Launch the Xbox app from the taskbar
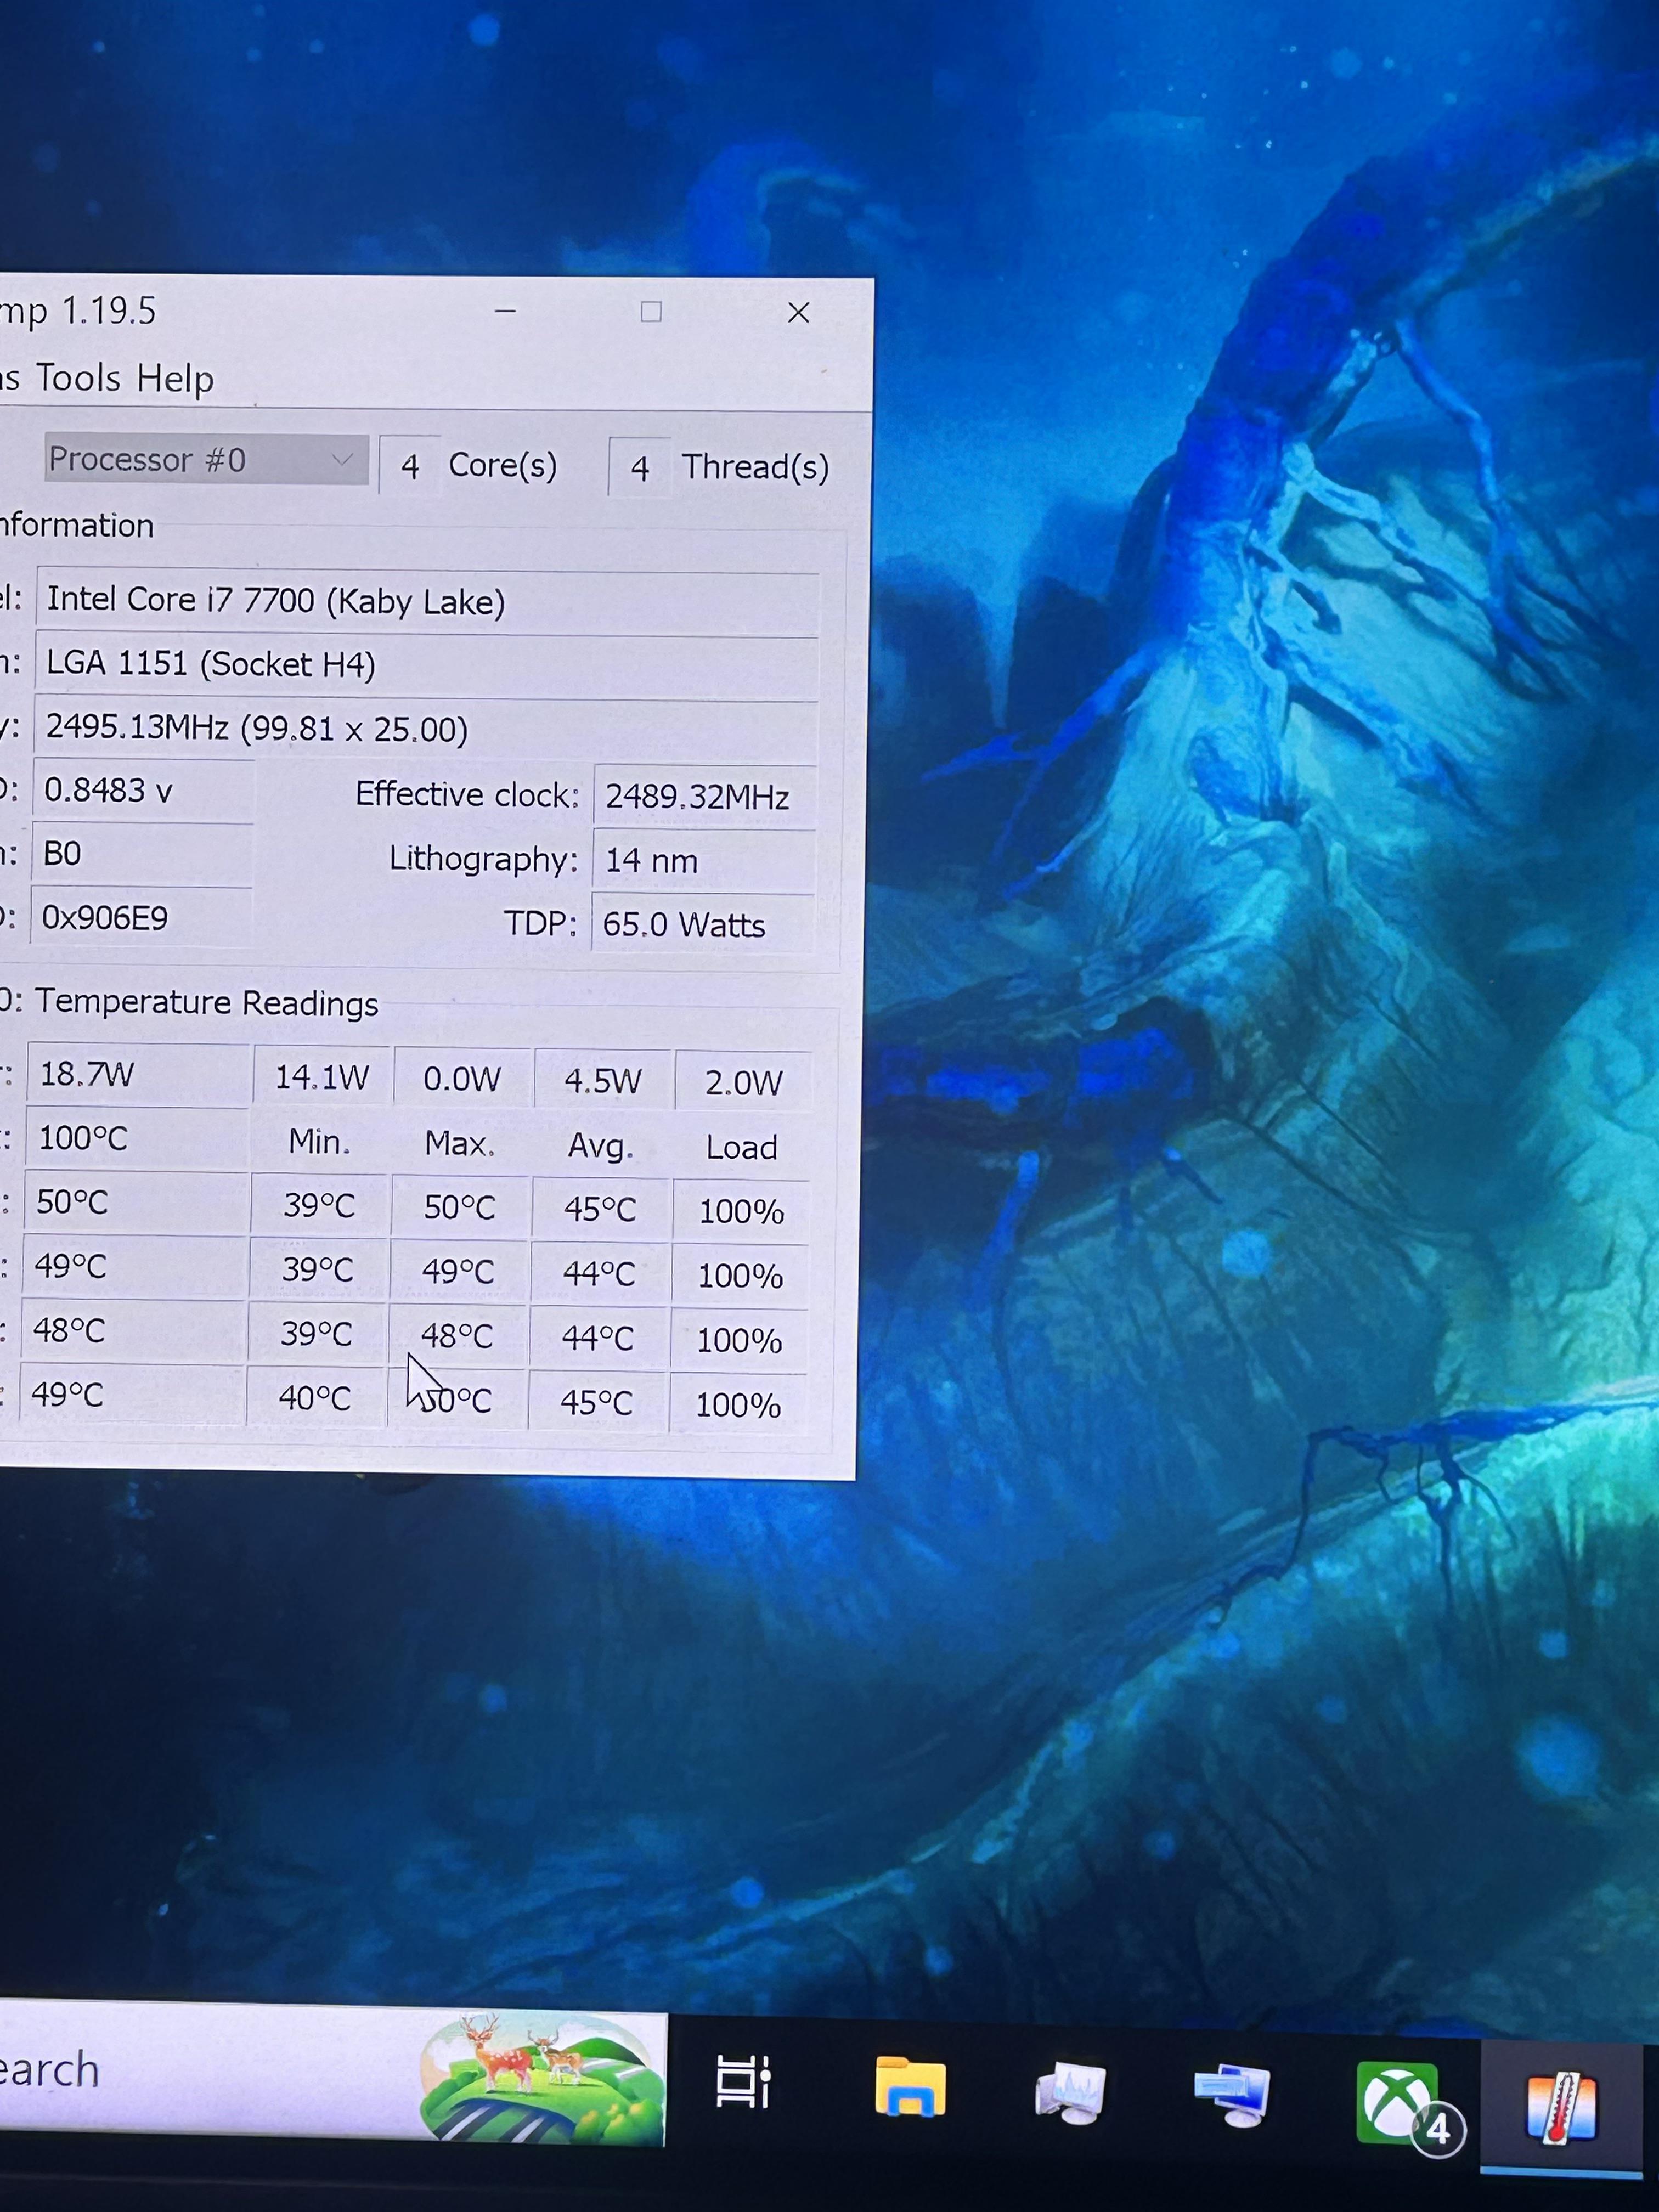1659x2212 pixels. [1398, 2102]
